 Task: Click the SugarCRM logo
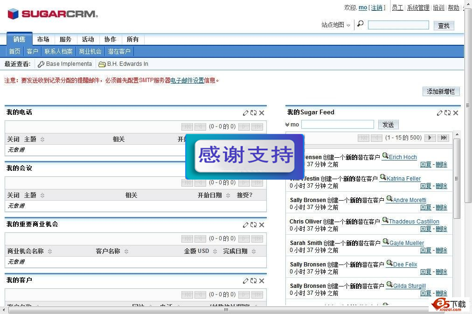[53, 14]
